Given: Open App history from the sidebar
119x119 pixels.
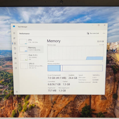Looking at the screenshot, I should [15, 48].
